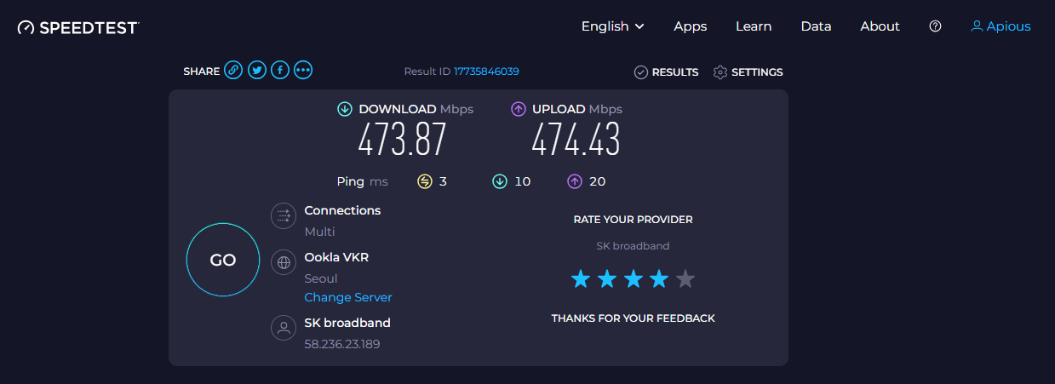Share result on Twitter

[257, 71]
